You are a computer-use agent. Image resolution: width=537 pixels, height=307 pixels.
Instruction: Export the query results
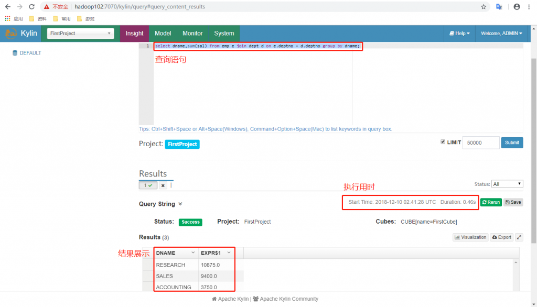(502, 237)
